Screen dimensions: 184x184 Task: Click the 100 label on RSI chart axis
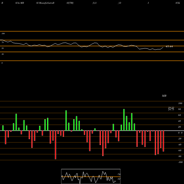pos(3,33)
